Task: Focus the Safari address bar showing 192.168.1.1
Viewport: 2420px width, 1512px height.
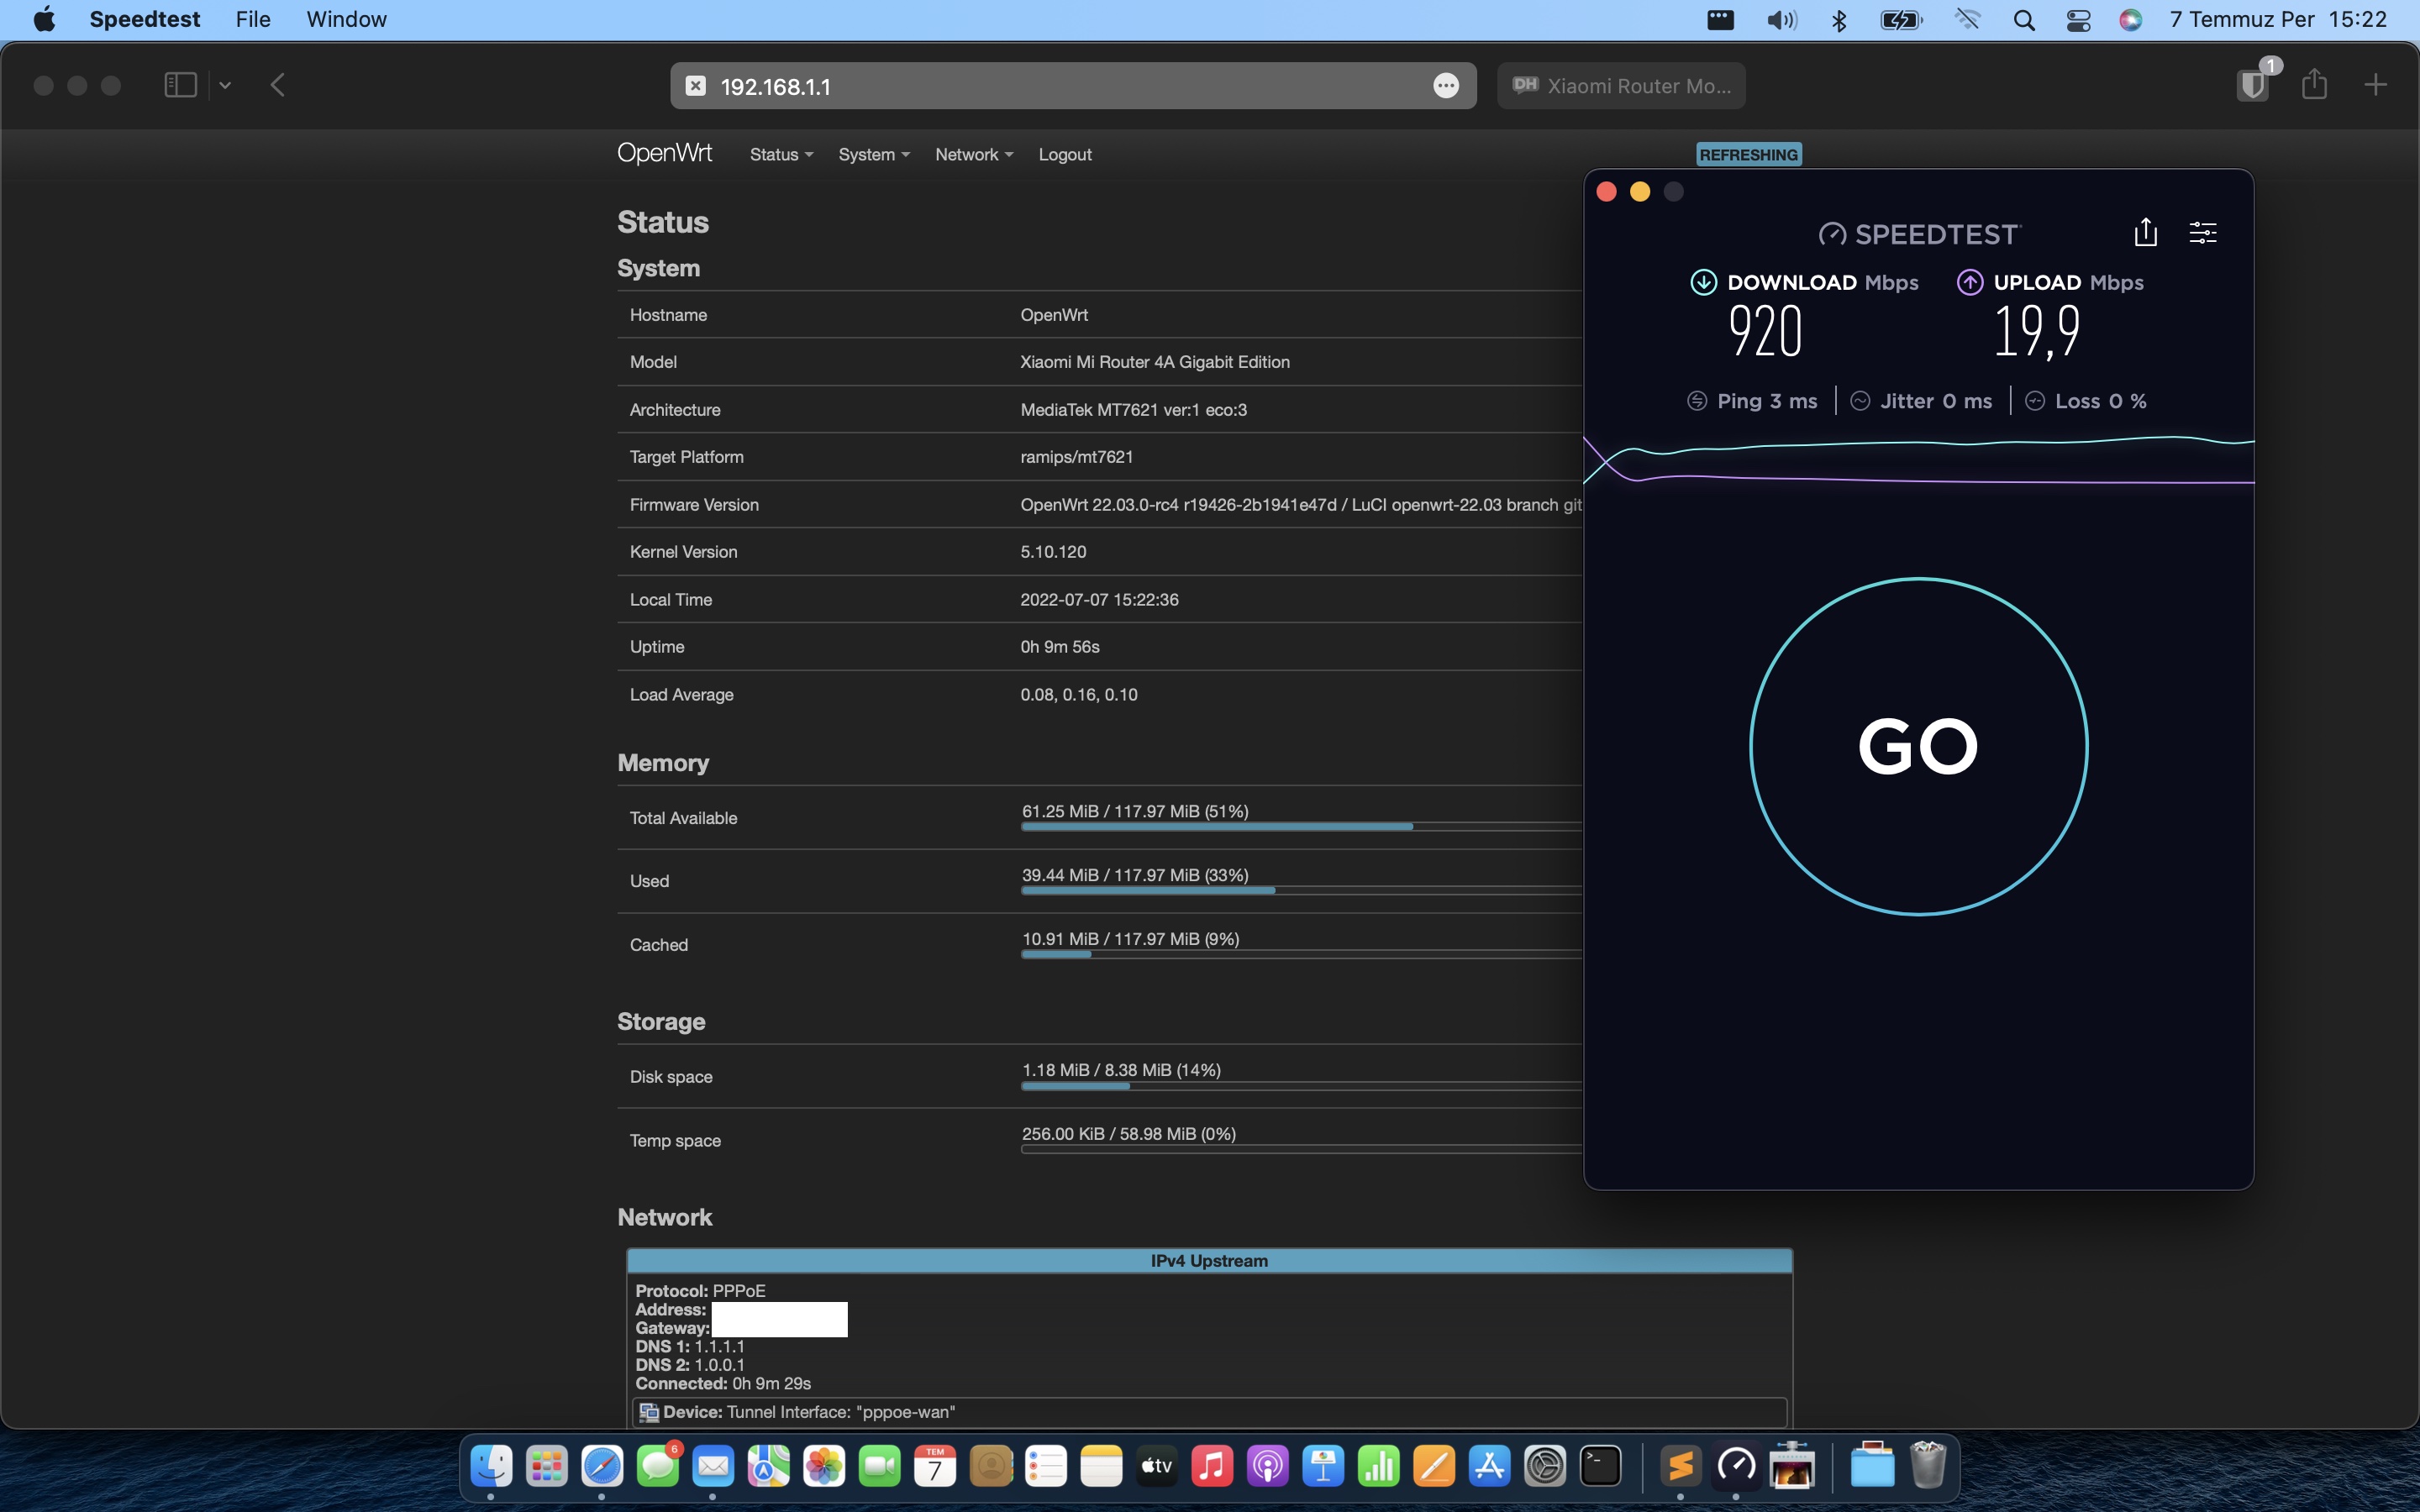Action: pyautogui.click(x=1072, y=86)
